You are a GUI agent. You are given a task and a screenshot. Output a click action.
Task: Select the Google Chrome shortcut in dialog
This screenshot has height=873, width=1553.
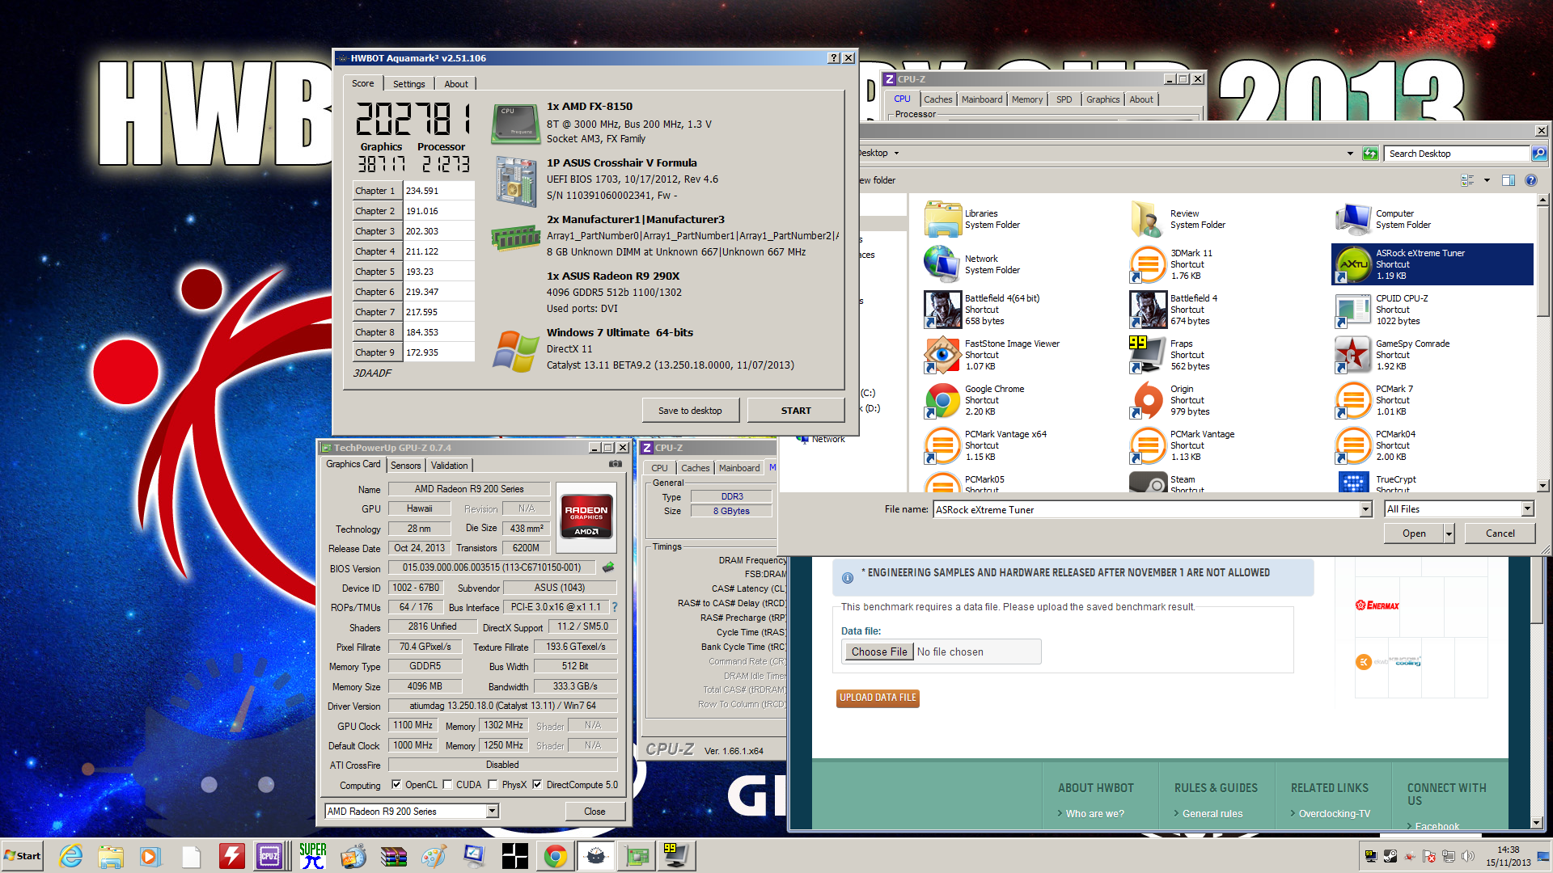coord(1022,400)
